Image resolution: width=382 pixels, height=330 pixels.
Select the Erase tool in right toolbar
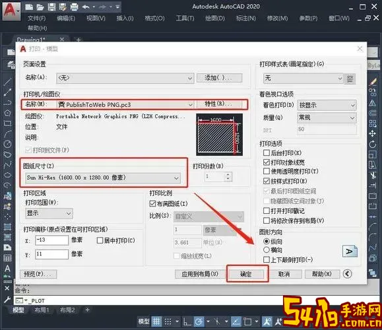pos(373,82)
